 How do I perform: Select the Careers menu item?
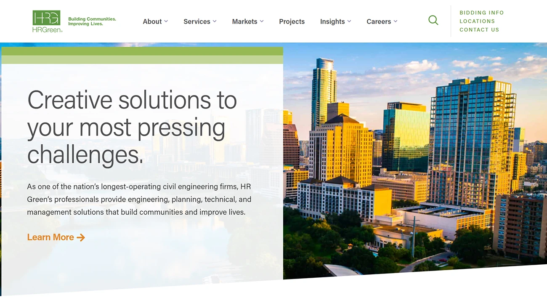379,21
